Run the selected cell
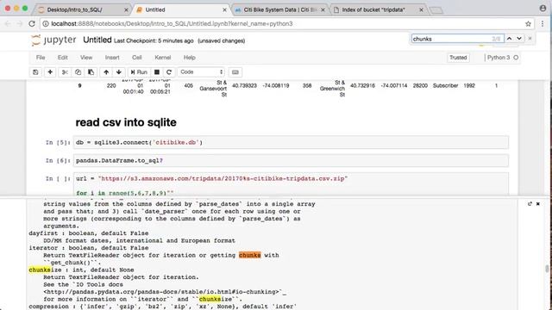 coord(139,72)
